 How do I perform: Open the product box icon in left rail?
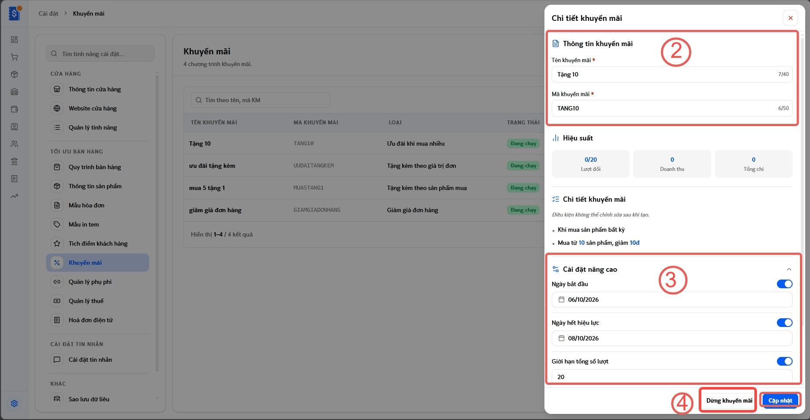(14, 74)
